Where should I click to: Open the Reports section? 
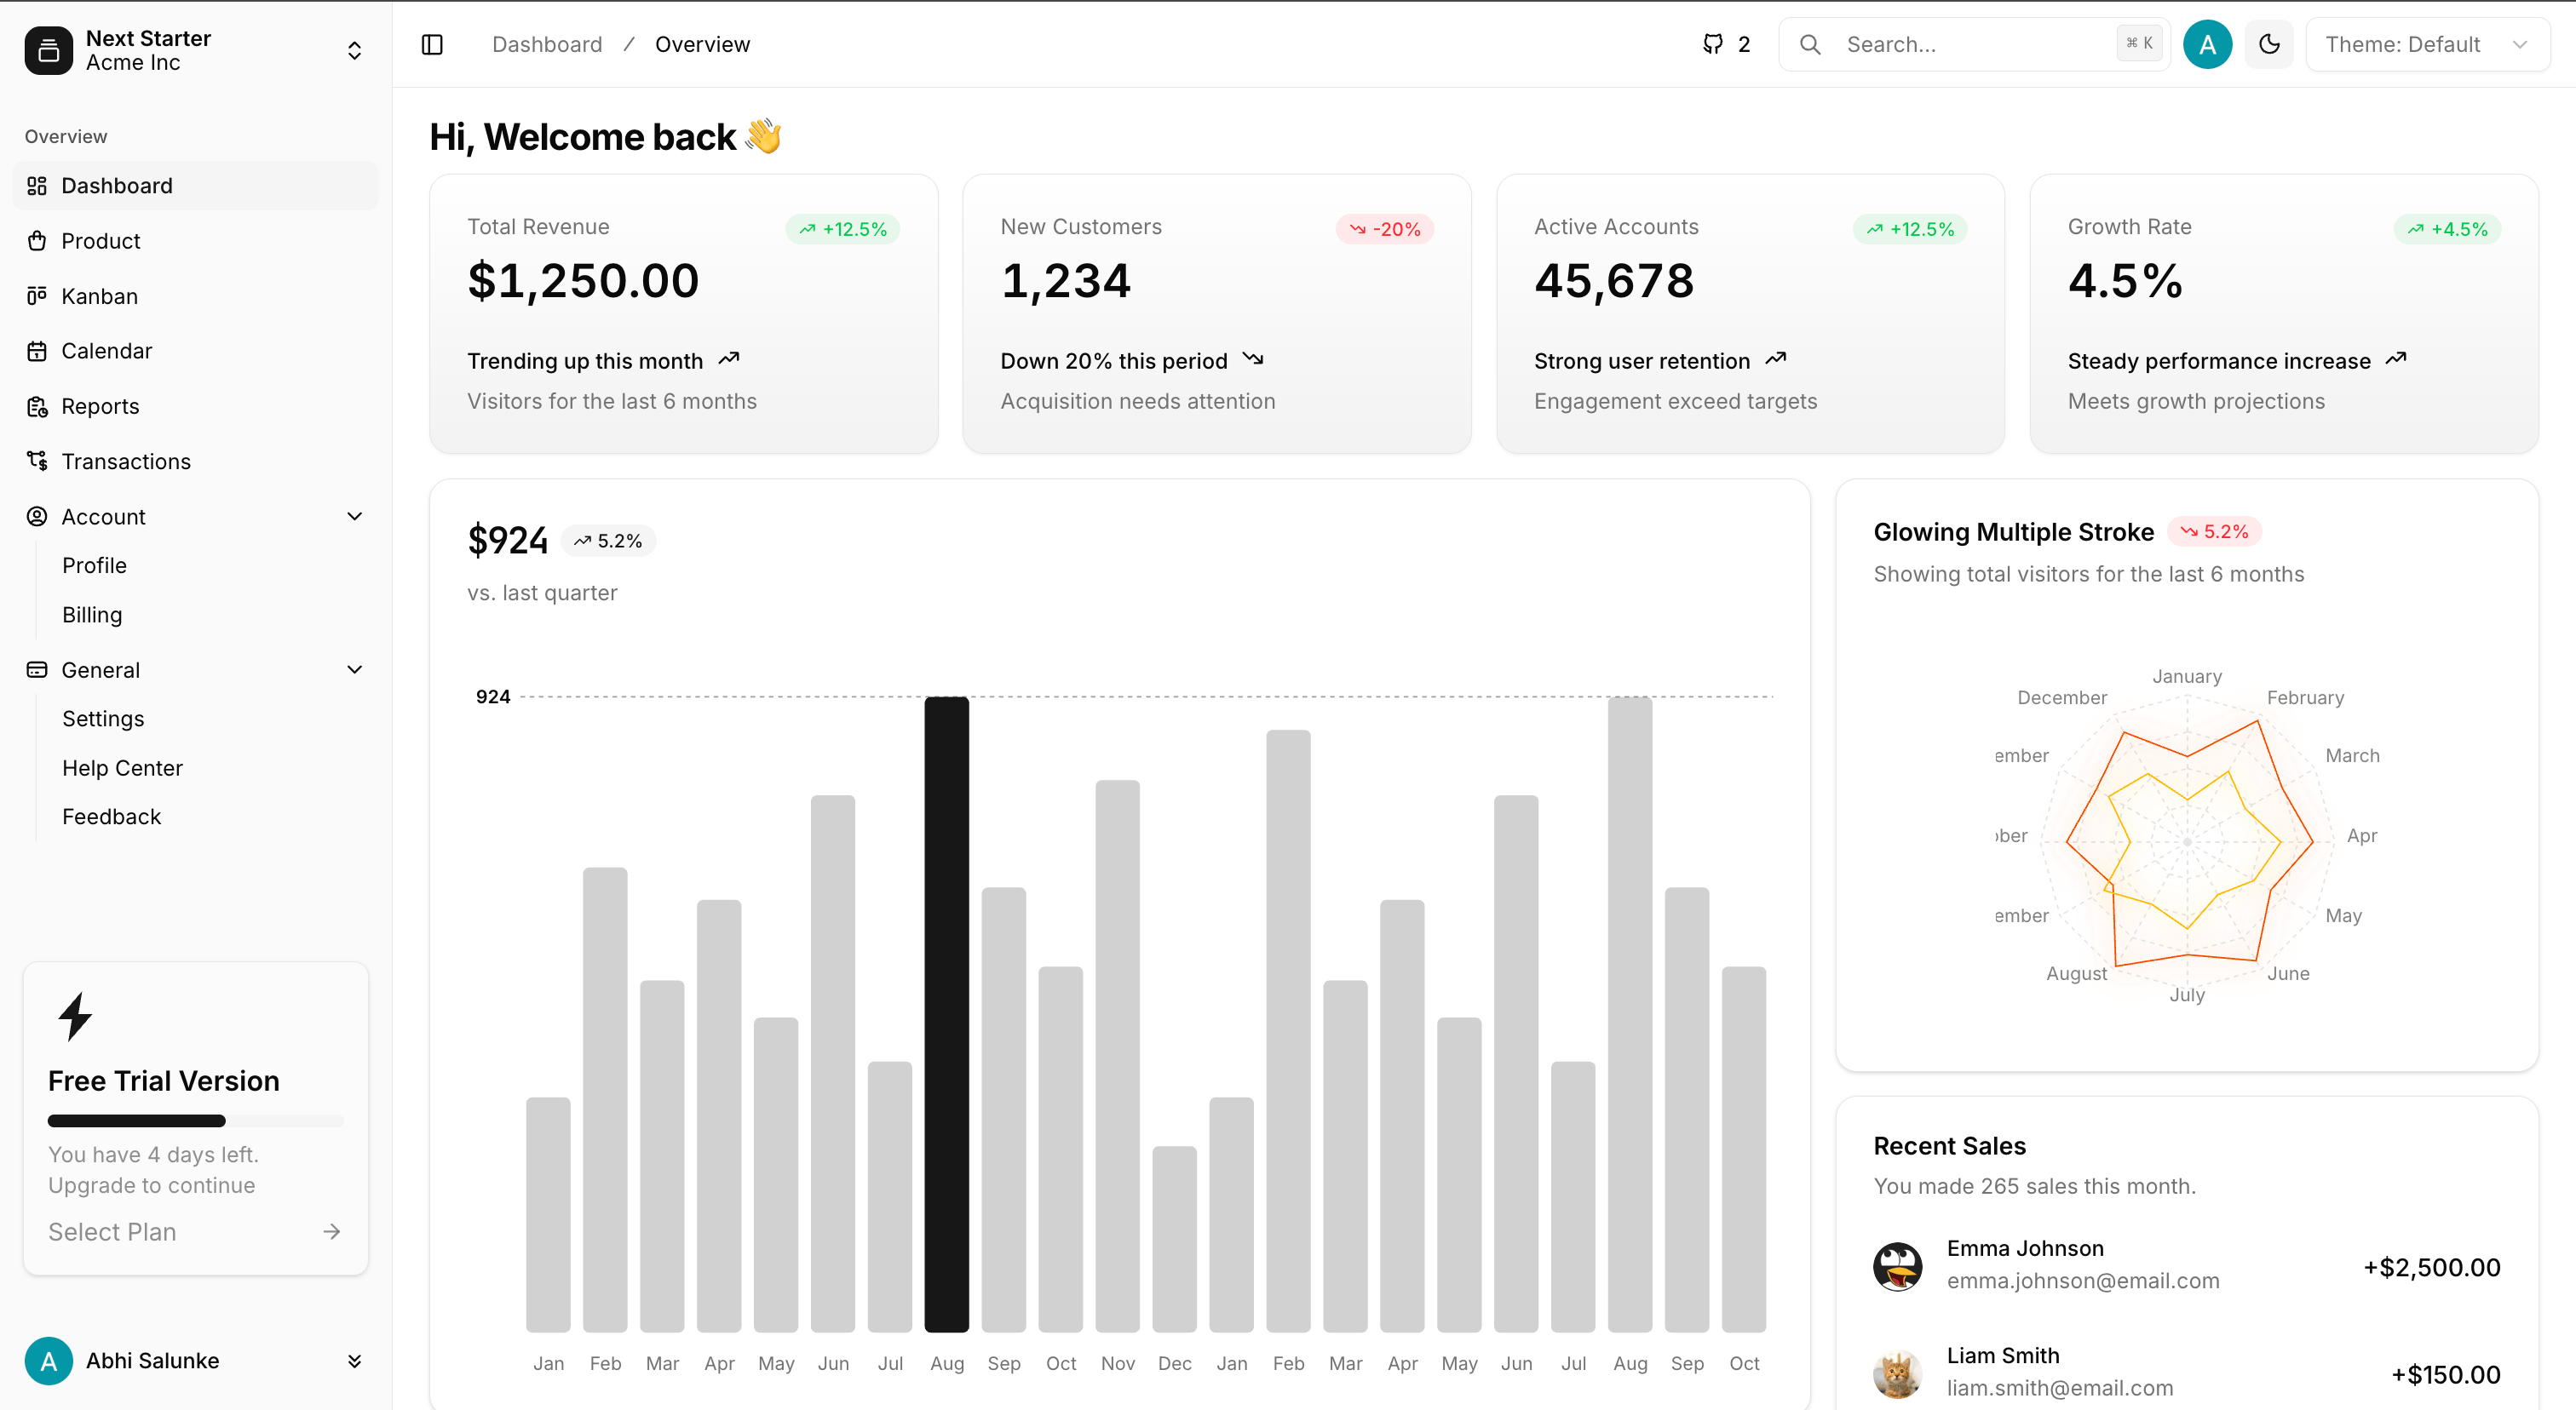click(100, 405)
